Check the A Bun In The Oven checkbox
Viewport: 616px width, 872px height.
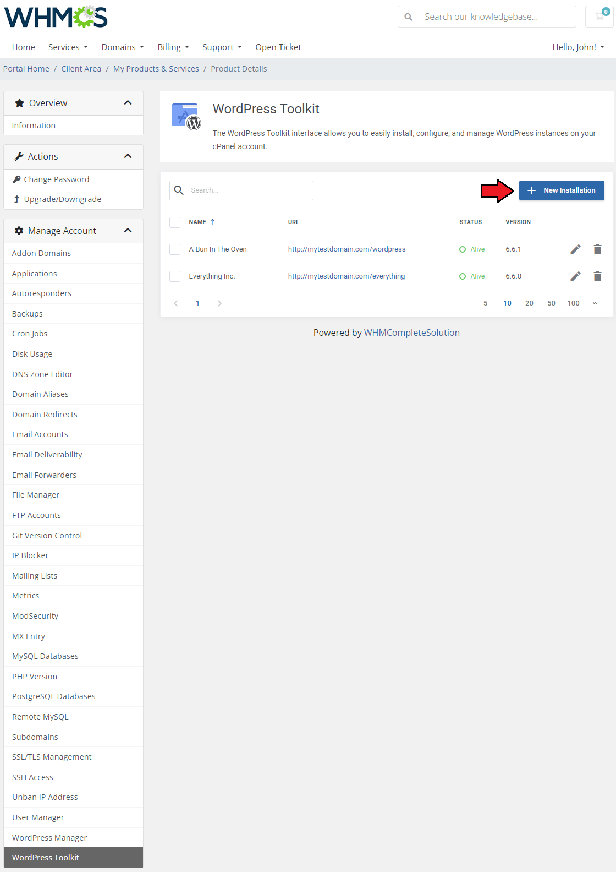(x=175, y=249)
